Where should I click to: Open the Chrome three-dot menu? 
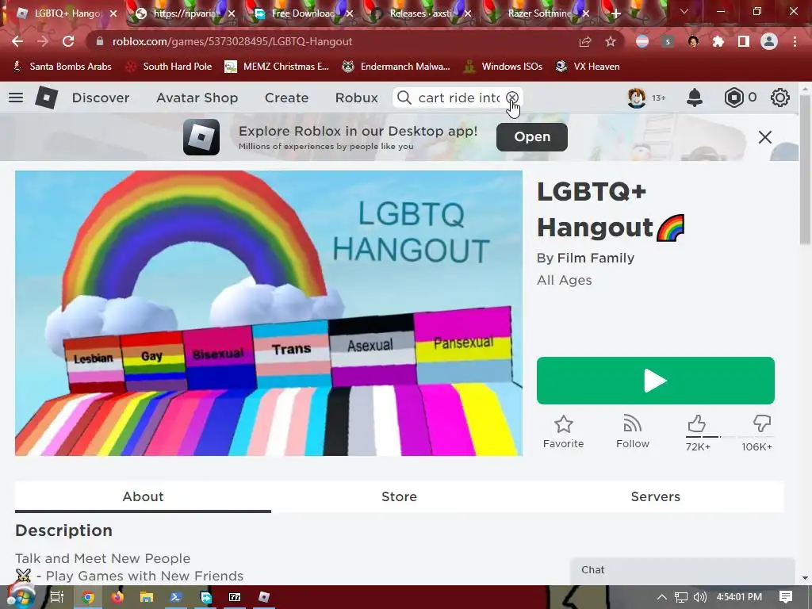[x=795, y=41]
